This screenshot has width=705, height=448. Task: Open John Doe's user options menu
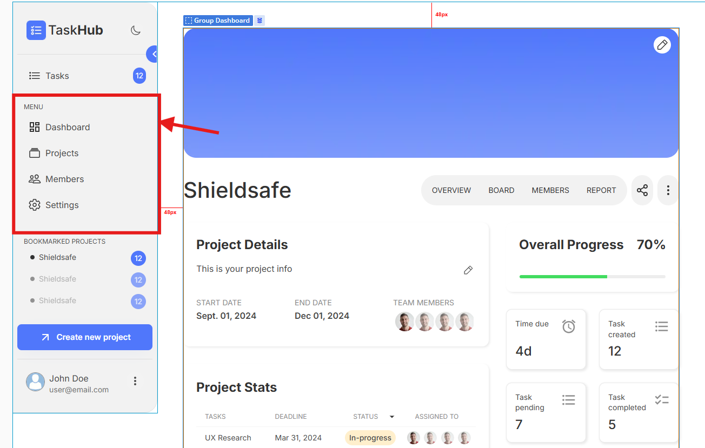coord(135,381)
